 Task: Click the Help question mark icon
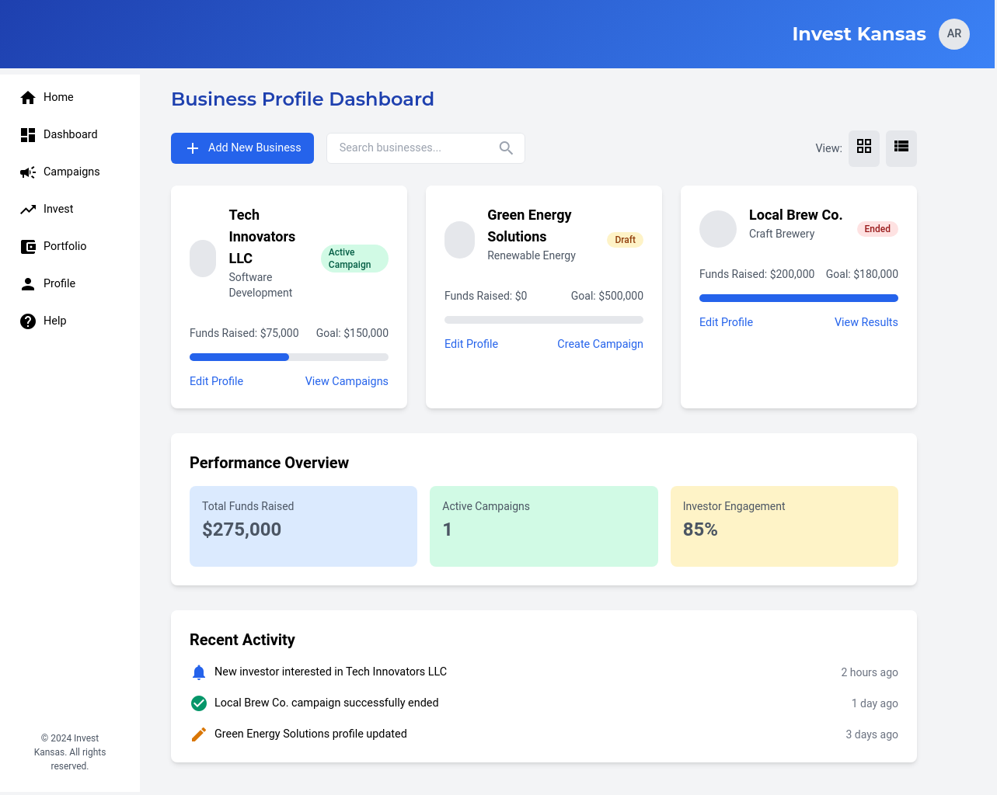coord(28,321)
